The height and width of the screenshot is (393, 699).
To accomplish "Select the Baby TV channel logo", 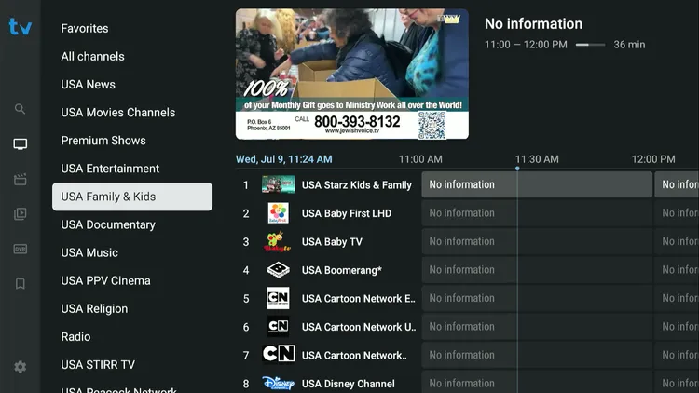I will coord(278,241).
